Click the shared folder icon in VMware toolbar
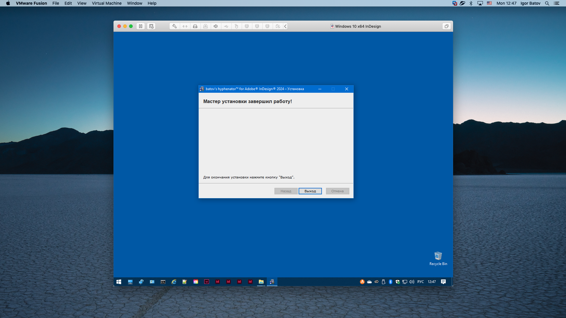The image size is (566, 318). coord(278,26)
